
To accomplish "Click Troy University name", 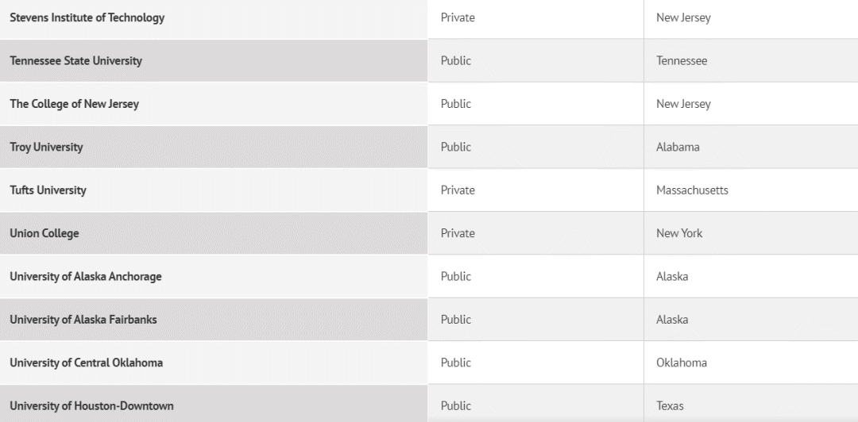I will coord(47,147).
